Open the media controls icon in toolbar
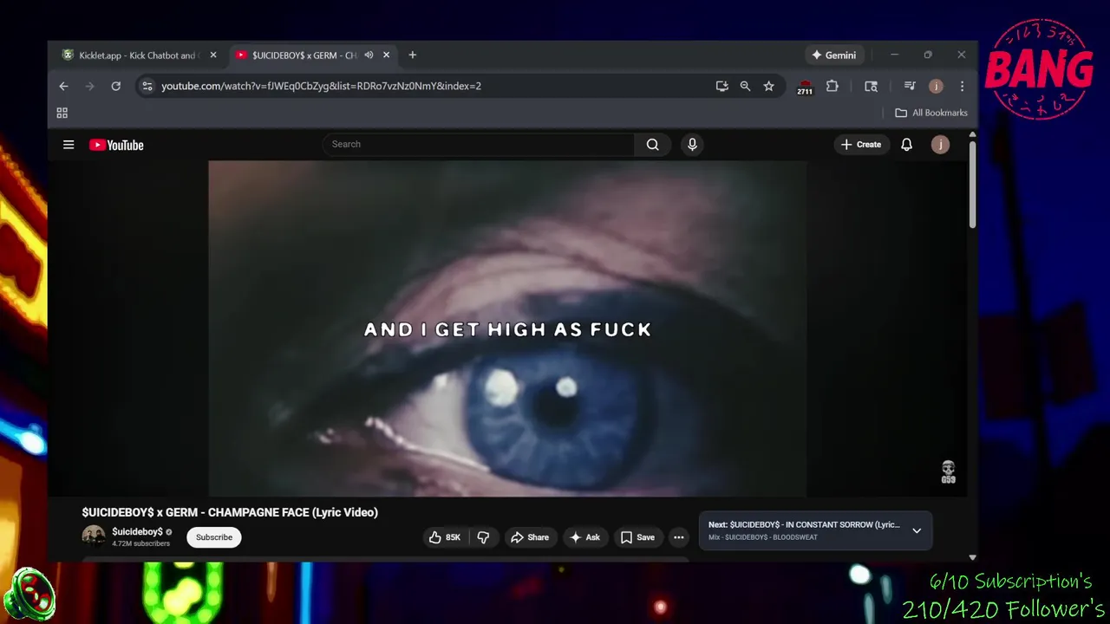This screenshot has height=624, width=1110. [910, 86]
